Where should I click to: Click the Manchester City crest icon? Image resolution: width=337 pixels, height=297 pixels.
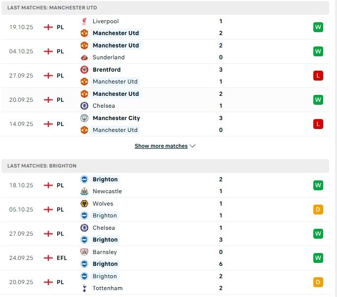84,118
